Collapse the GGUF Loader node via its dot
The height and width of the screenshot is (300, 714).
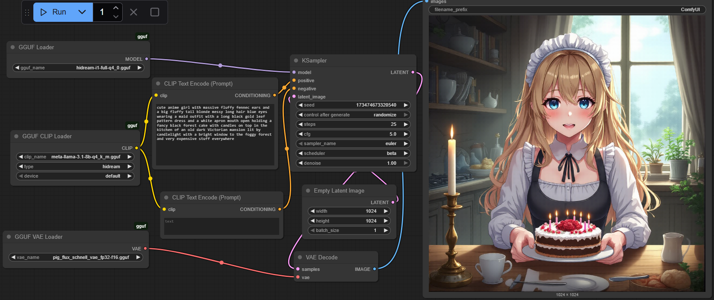coord(13,48)
